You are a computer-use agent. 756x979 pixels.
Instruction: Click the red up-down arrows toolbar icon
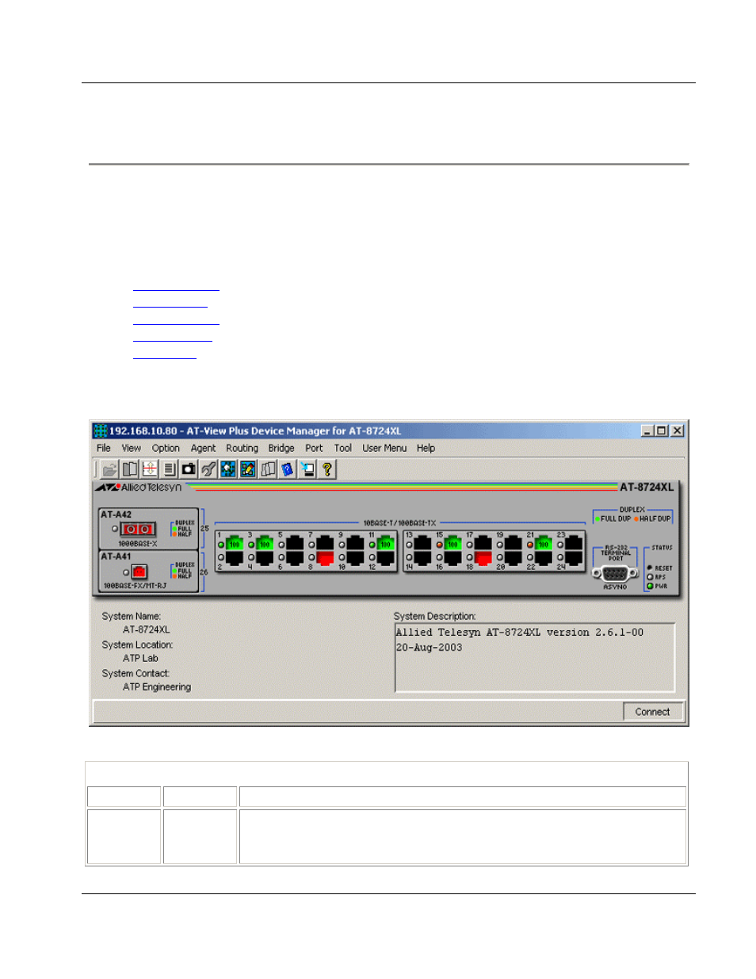click(150, 469)
